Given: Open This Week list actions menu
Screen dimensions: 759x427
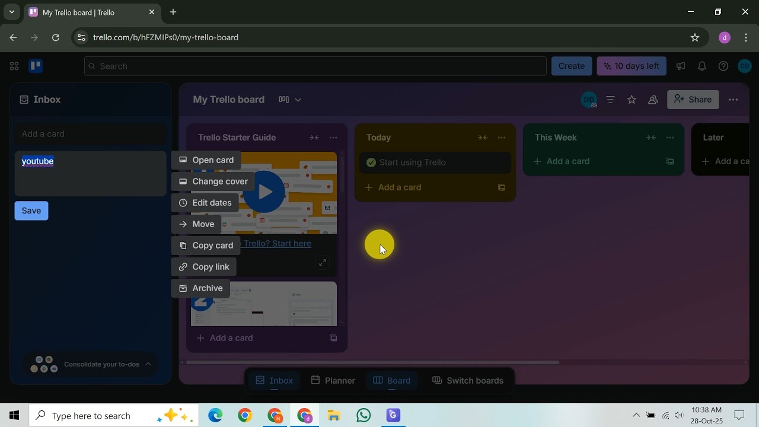Looking at the screenshot, I should click(670, 138).
